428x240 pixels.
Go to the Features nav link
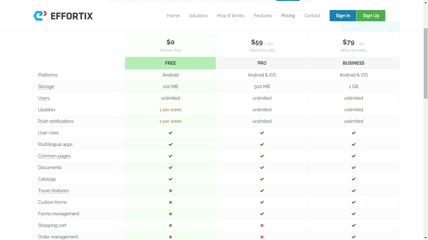click(263, 16)
